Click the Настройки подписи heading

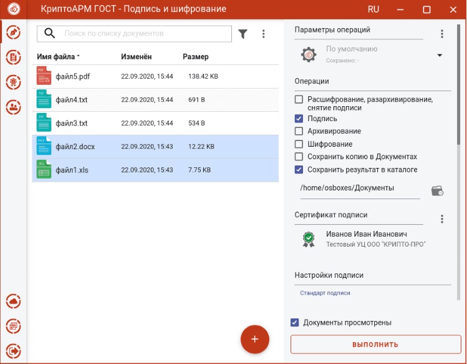click(x=329, y=275)
